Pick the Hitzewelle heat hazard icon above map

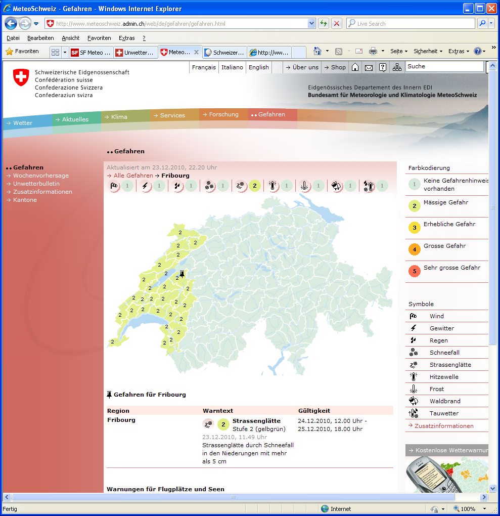pyautogui.click(x=272, y=186)
